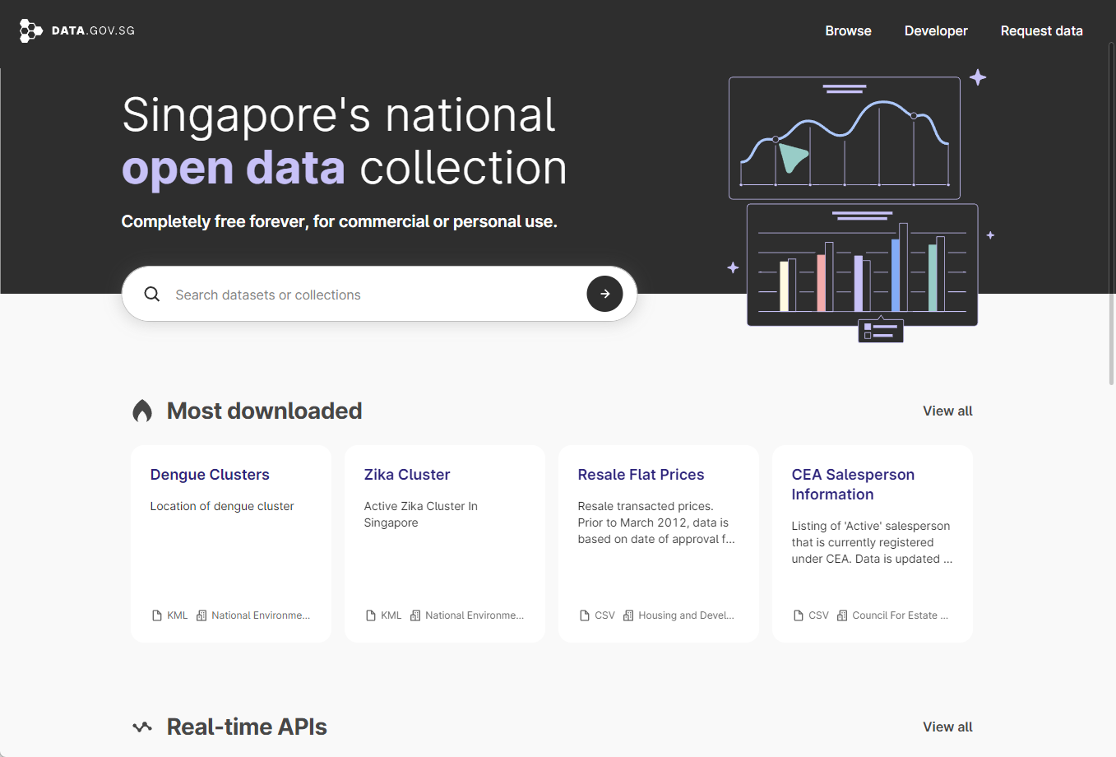Click the Council For Estate ... agency label
This screenshot has width=1116, height=757.
pos(900,615)
